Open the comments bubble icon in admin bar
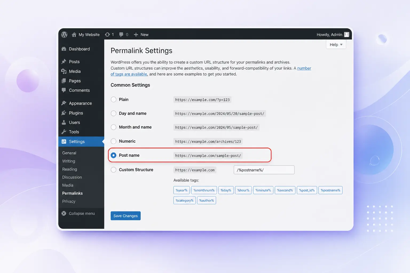410x273 pixels. point(121,35)
